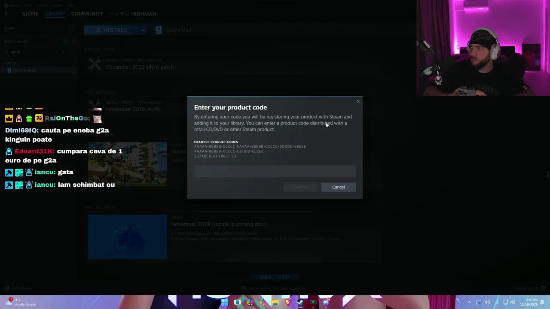
Task: Open the Help menu
Action: coord(70,5)
